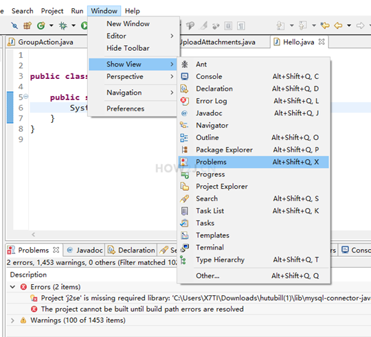Image resolution: width=371 pixels, height=337 pixels.
Task: Choose New Window from Window menu
Action: 133,23
